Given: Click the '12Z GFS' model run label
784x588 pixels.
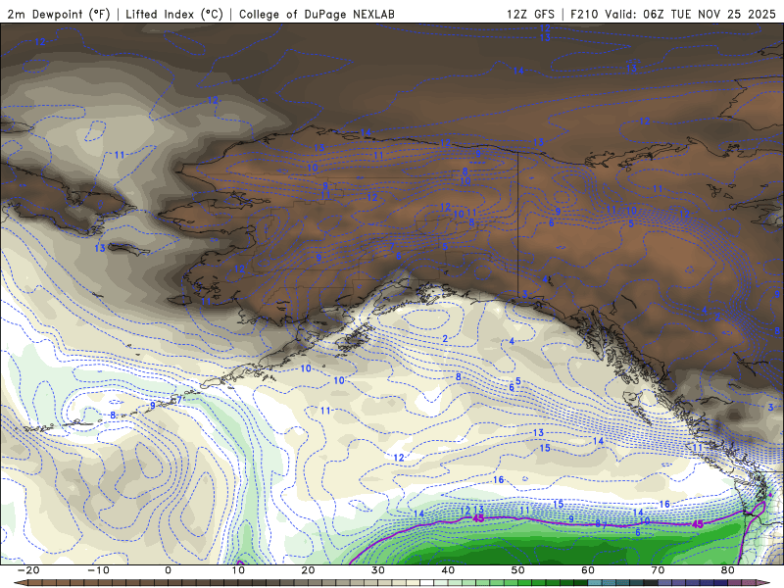Looking at the screenshot, I should [x=530, y=14].
